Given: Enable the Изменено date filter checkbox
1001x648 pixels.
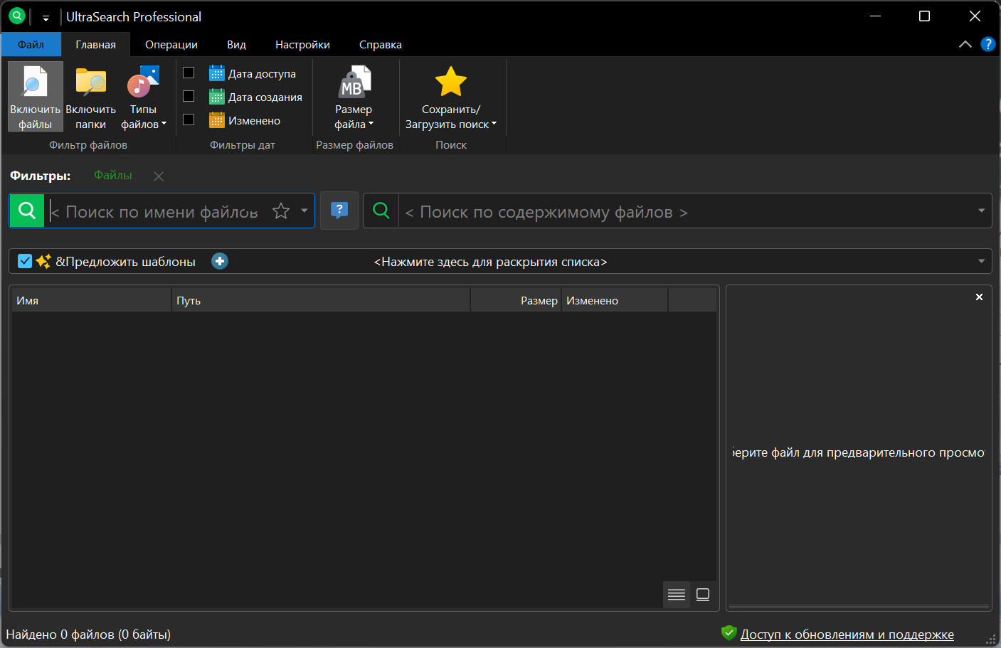Looking at the screenshot, I should click(189, 119).
